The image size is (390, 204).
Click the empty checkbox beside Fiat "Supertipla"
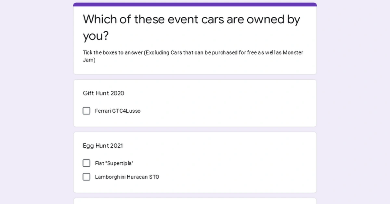pyautogui.click(x=86, y=163)
